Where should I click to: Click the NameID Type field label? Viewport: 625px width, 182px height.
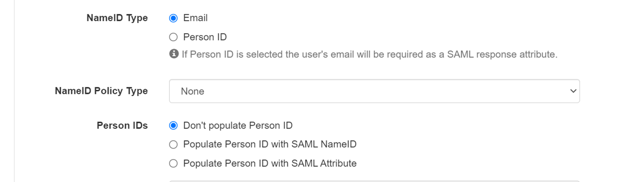117,18
